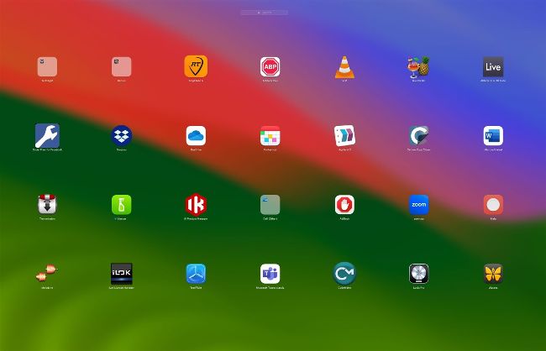Image resolution: width=546 pixels, height=351 pixels.
Task: Launch iLok License Manager
Action: pyautogui.click(x=122, y=274)
